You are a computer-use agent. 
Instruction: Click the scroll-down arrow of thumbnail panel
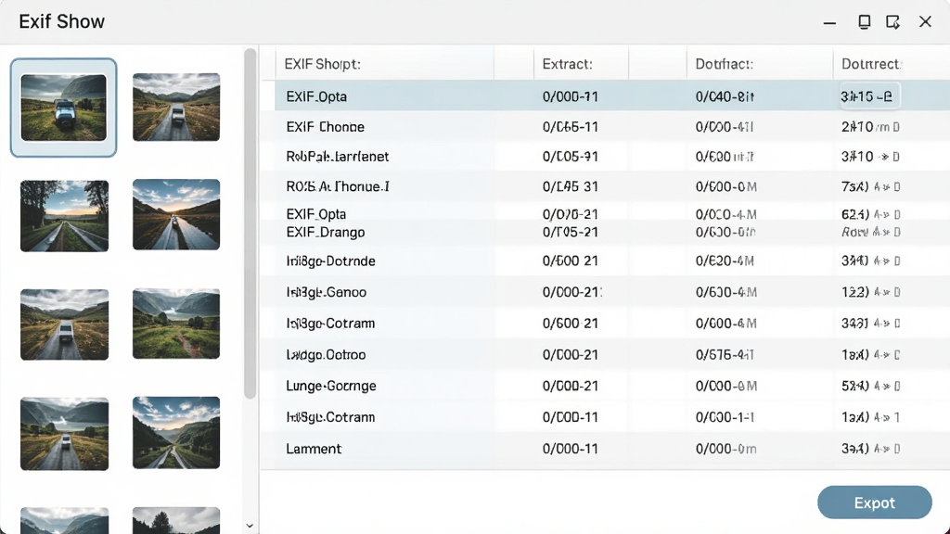(x=250, y=527)
